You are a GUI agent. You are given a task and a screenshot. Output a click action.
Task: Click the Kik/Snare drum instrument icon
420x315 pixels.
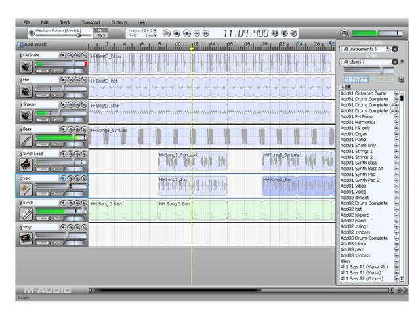[26, 66]
